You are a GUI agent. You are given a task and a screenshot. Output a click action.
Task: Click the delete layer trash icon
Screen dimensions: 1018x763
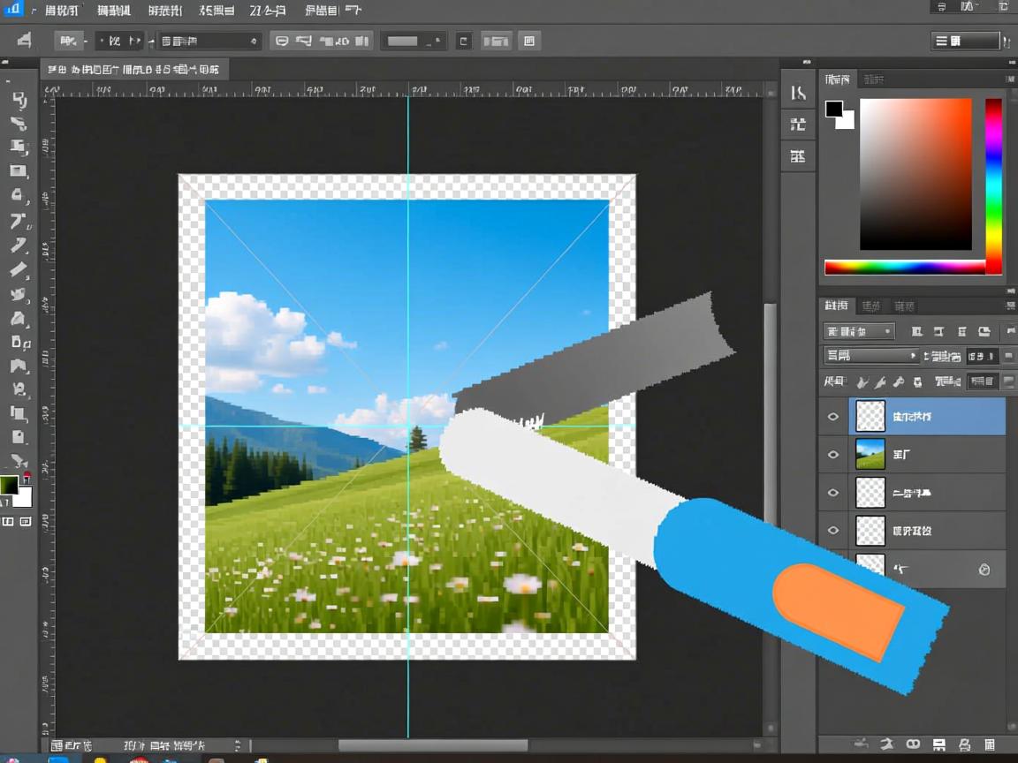coord(990,745)
